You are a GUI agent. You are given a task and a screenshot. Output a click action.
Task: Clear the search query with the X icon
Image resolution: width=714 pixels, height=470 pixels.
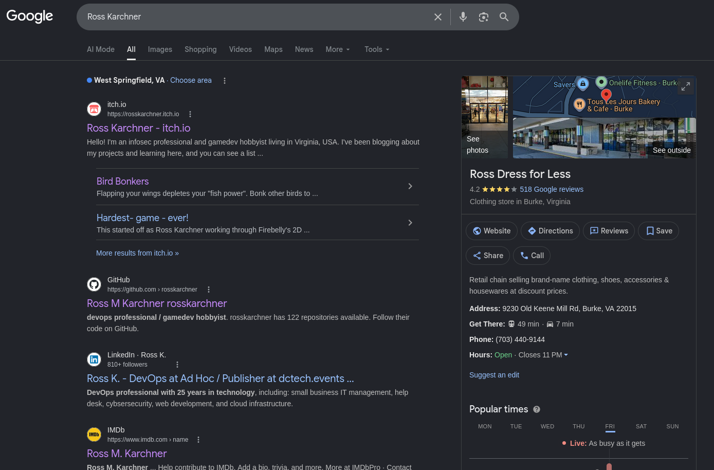pos(438,17)
